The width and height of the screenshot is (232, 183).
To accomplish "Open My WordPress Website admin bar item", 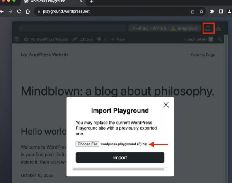I will [x=46, y=39].
